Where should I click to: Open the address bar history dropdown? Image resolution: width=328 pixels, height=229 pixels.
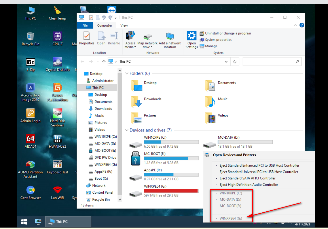tap(226, 62)
